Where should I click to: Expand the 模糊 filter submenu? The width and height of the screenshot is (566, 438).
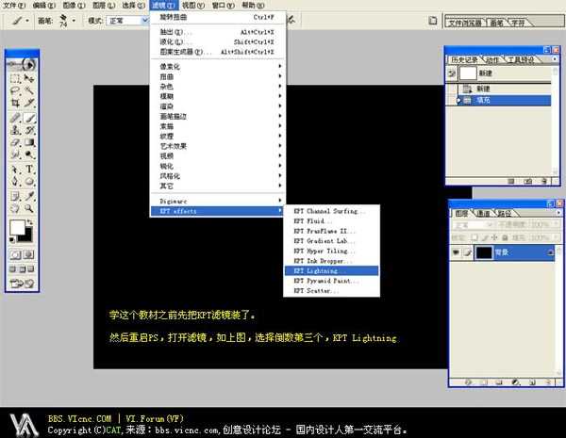[x=218, y=96]
